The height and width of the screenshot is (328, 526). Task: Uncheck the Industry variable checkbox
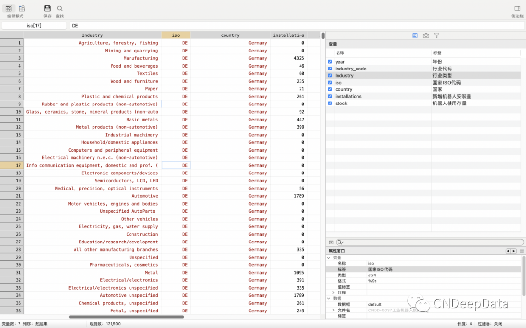(330, 76)
